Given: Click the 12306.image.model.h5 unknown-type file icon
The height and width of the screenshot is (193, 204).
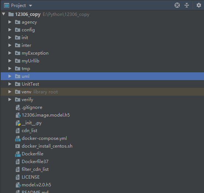Looking at the screenshot, I should (18, 115).
